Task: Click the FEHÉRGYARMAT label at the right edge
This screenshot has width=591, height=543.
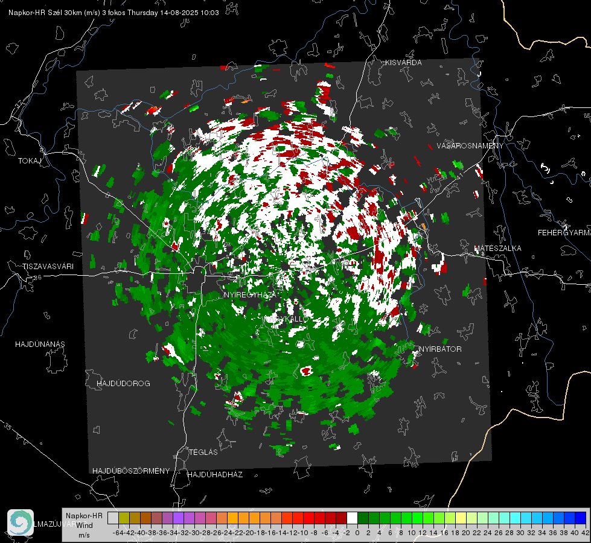Action: (564, 233)
